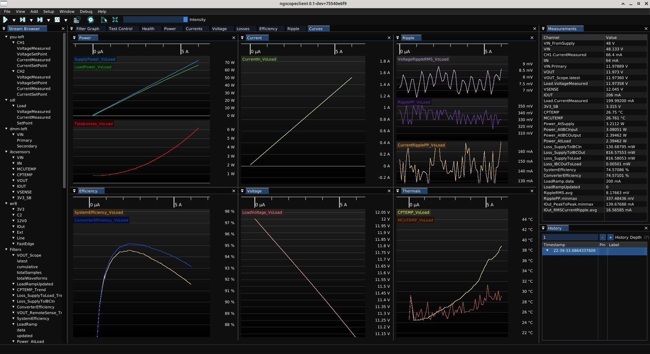
Task: Expand the MCUTEMP node in ibcsensors
Action: click(x=14, y=169)
